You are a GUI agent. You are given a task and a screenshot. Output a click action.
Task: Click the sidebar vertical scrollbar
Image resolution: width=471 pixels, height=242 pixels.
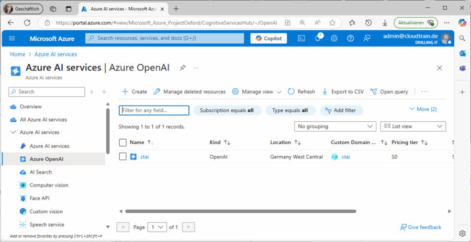tap(108, 131)
